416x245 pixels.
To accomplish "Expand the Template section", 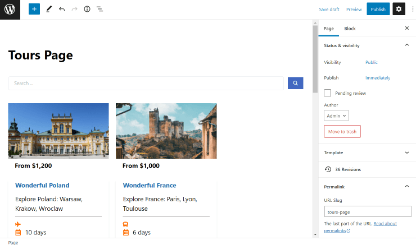I will coord(406,152).
